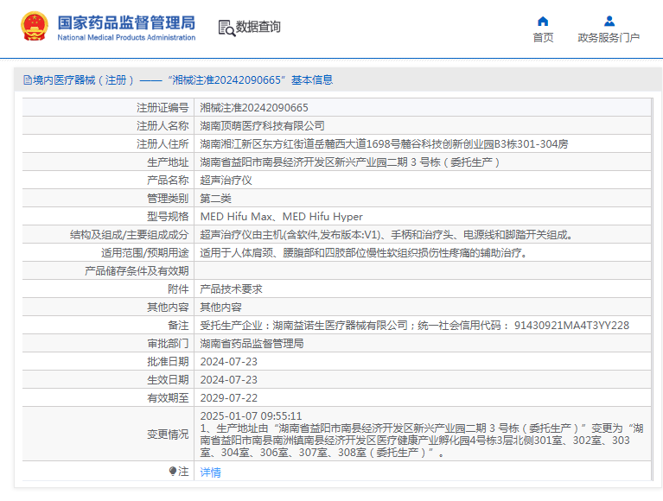Click the bulb icon beside 注 label
This screenshot has height=501, width=663.
click(x=171, y=472)
